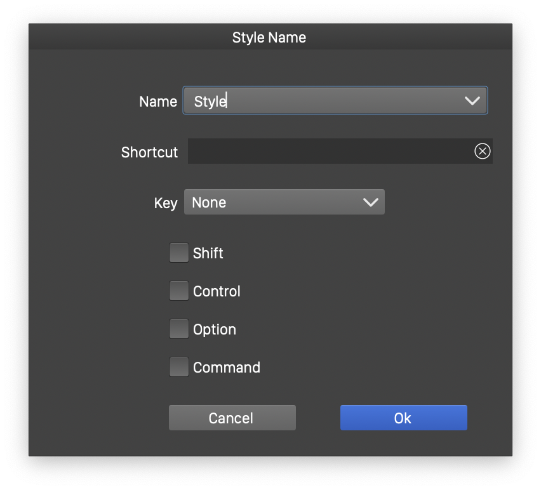The height and width of the screenshot is (490, 541).
Task: Enable the Shift modifier checkbox
Action: coord(179,253)
